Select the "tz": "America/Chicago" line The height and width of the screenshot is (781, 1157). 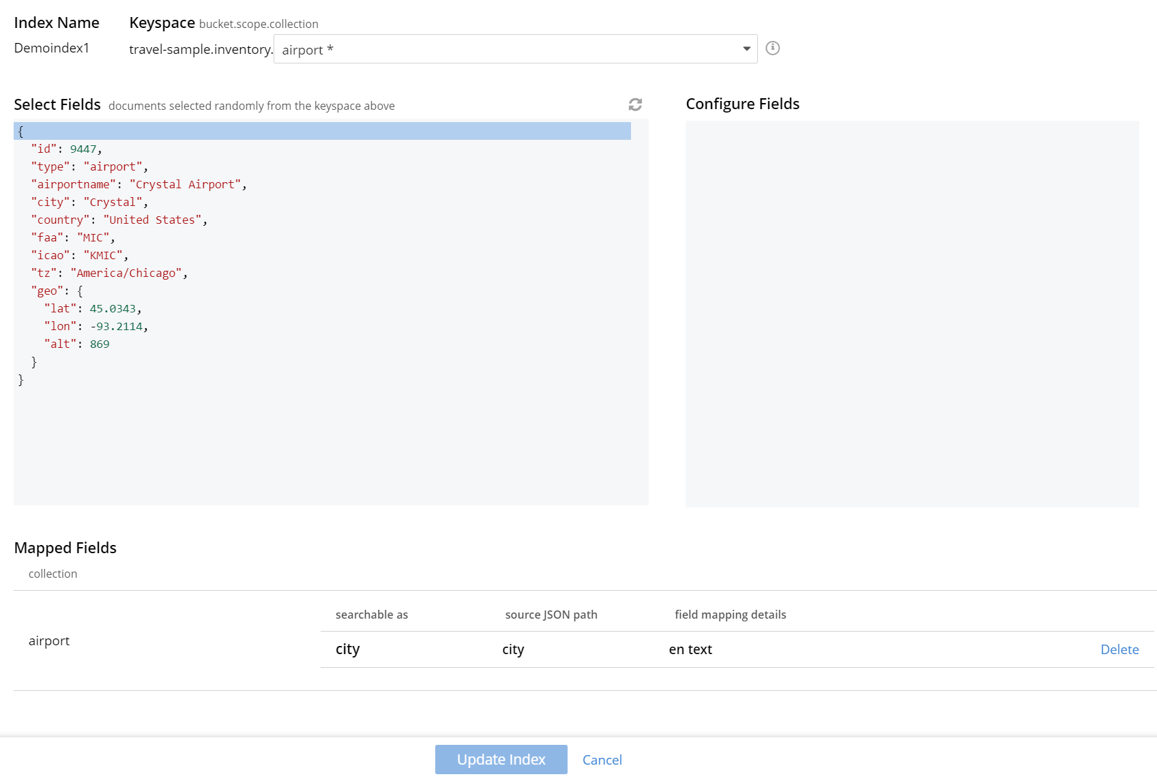click(109, 273)
